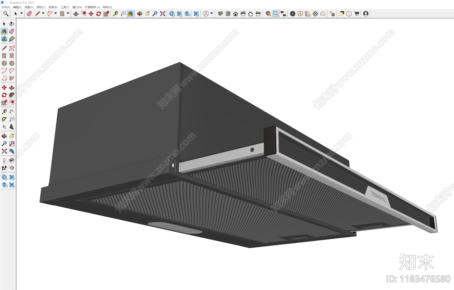
Task: Click the checkered pattern toolbar icon
Action: (x=315, y=14)
